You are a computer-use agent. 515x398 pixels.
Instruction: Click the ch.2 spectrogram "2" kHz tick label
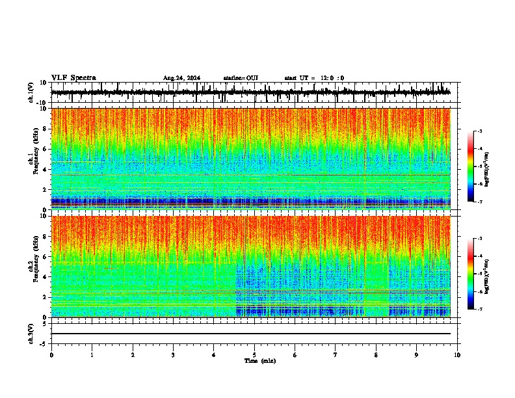pos(45,297)
